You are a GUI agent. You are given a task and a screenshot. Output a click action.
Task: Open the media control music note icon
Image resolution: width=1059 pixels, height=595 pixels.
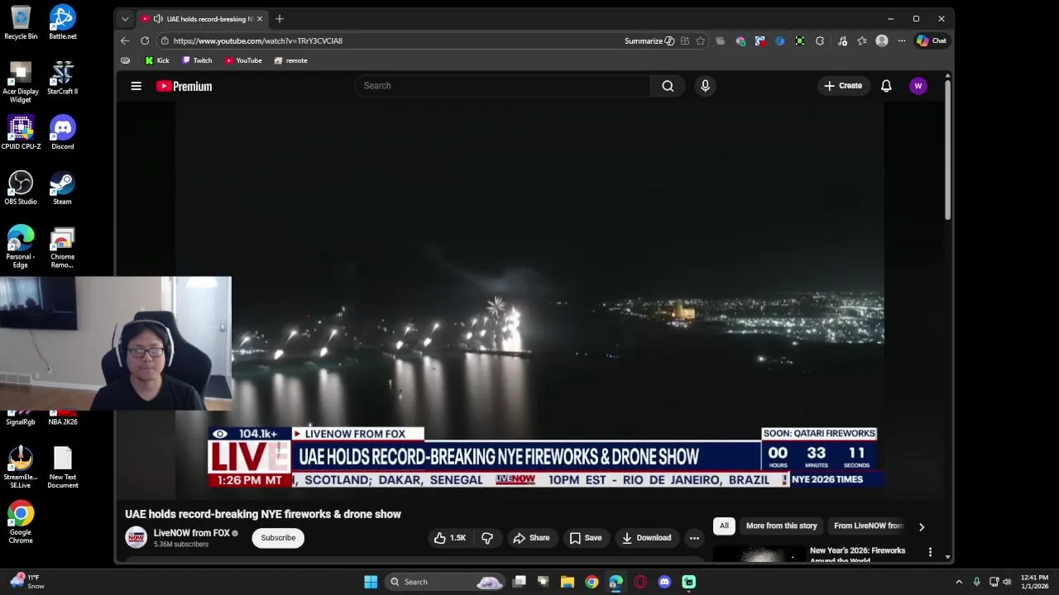[842, 40]
